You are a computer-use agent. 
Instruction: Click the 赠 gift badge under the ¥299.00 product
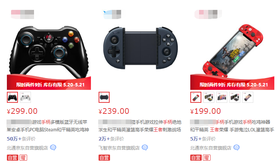click(23, 158)
